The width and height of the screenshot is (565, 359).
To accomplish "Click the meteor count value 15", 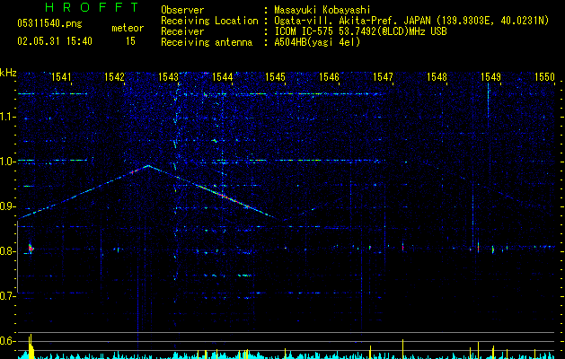I will pyautogui.click(x=130, y=41).
